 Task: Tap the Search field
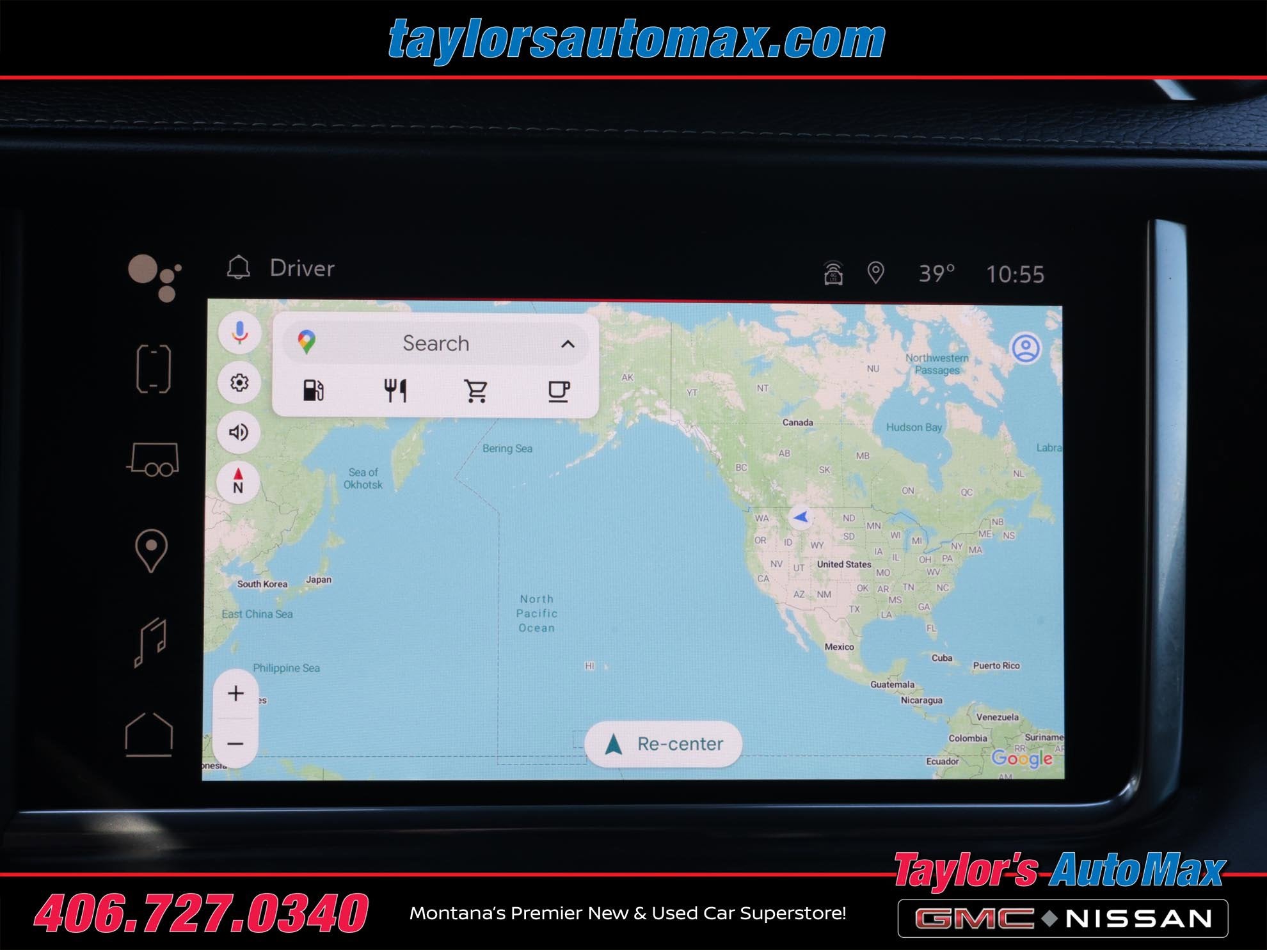click(435, 344)
